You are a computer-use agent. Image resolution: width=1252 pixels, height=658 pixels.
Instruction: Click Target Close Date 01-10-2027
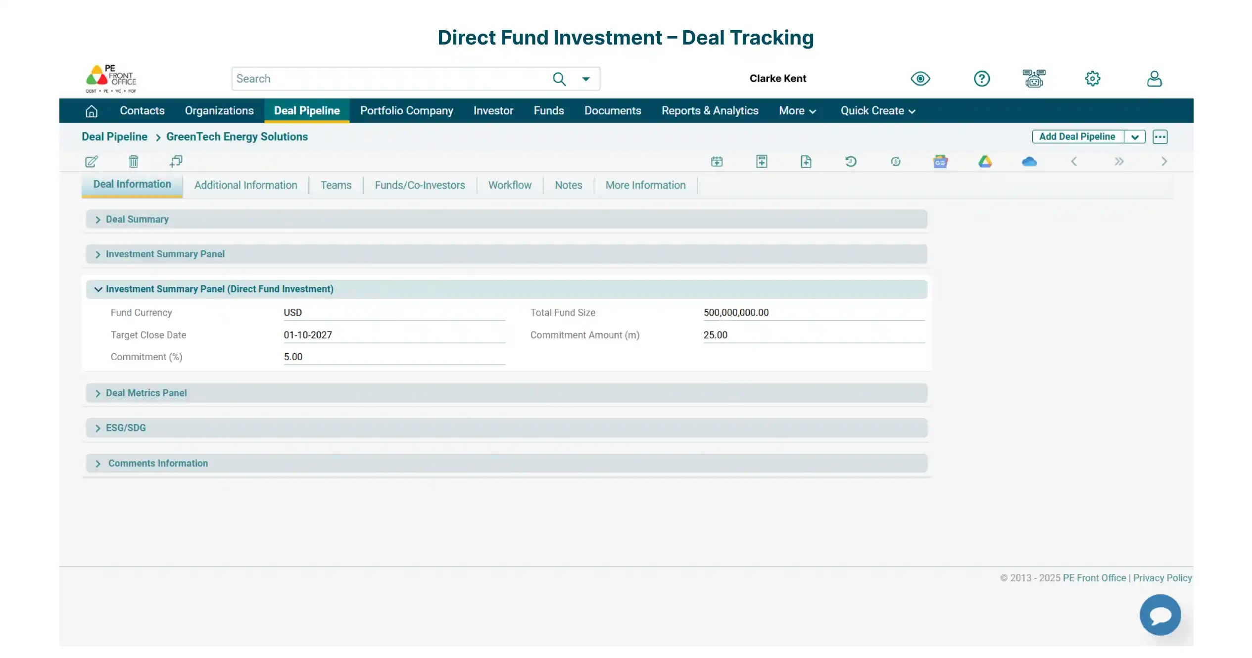click(x=394, y=335)
